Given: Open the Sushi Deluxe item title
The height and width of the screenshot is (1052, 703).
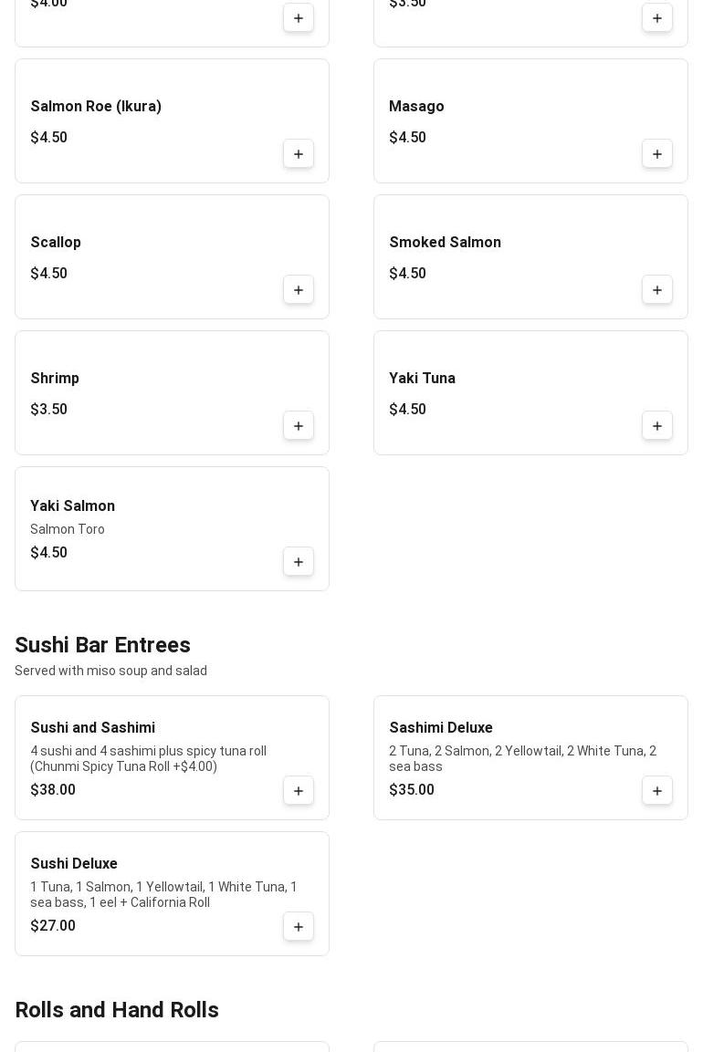Looking at the screenshot, I should tap(74, 864).
